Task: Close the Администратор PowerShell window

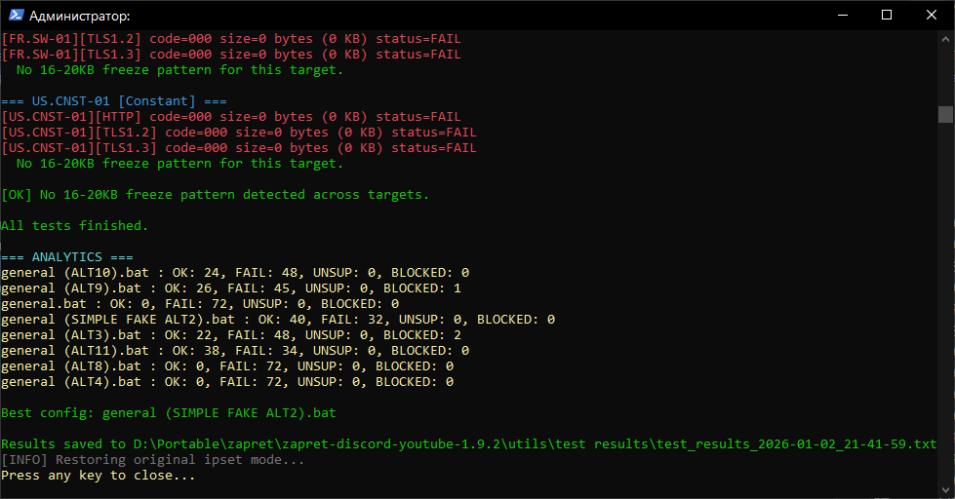Action: [932, 15]
